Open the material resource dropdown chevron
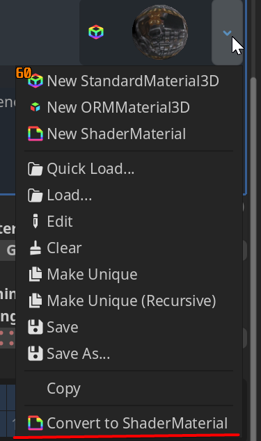 click(227, 33)
